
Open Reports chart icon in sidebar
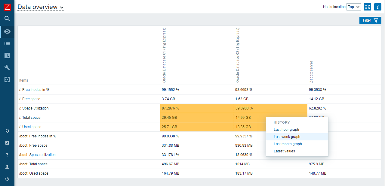coord(7,55)
